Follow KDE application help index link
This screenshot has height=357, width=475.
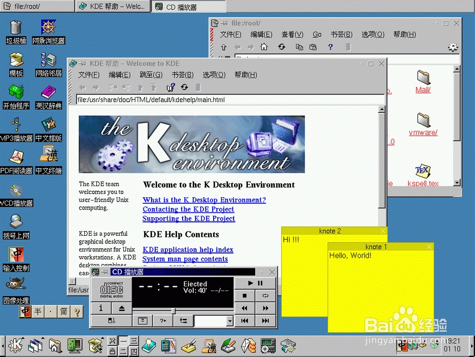click(x=188, y=250)
